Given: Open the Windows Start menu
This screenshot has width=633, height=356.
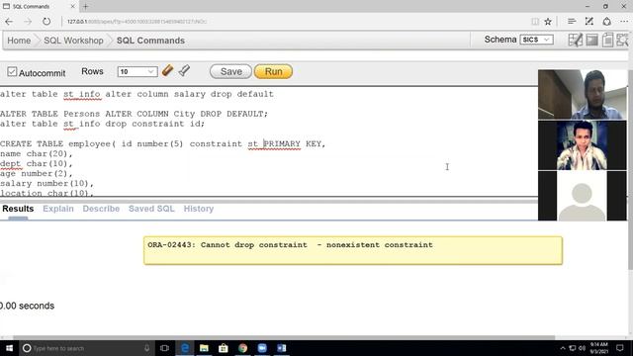Looking at the screenshot, I should 9,348.
